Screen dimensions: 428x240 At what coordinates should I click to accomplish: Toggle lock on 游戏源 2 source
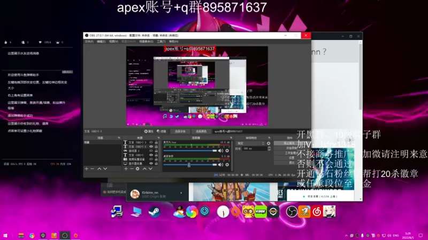tap(156, 150)
